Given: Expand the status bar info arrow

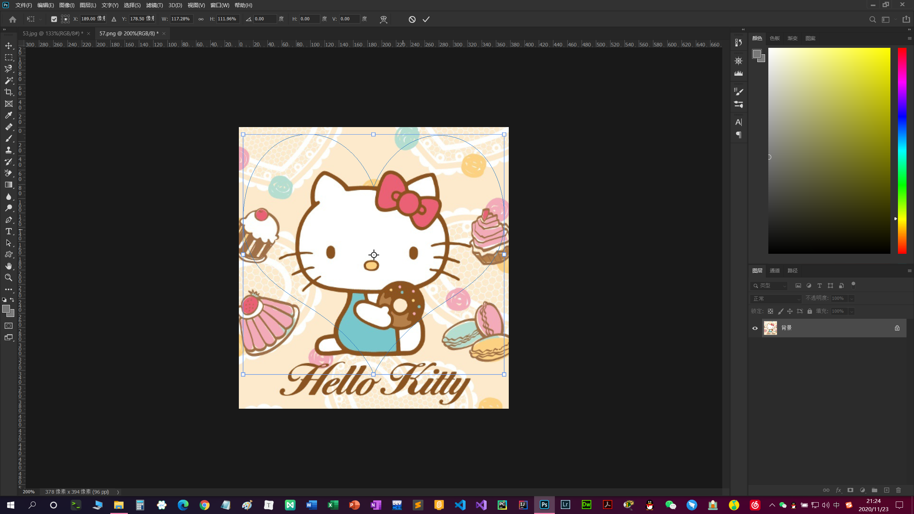Looking at the screenshot, I should [x=118, y=492].
